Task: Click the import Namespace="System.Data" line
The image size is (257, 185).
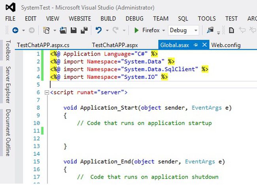Action: 112,62
